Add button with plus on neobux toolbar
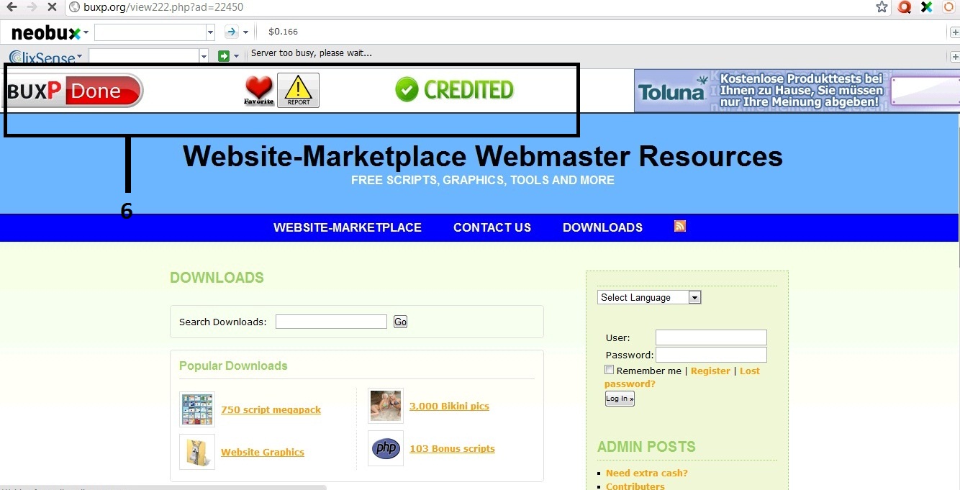 tap(954, 32)
